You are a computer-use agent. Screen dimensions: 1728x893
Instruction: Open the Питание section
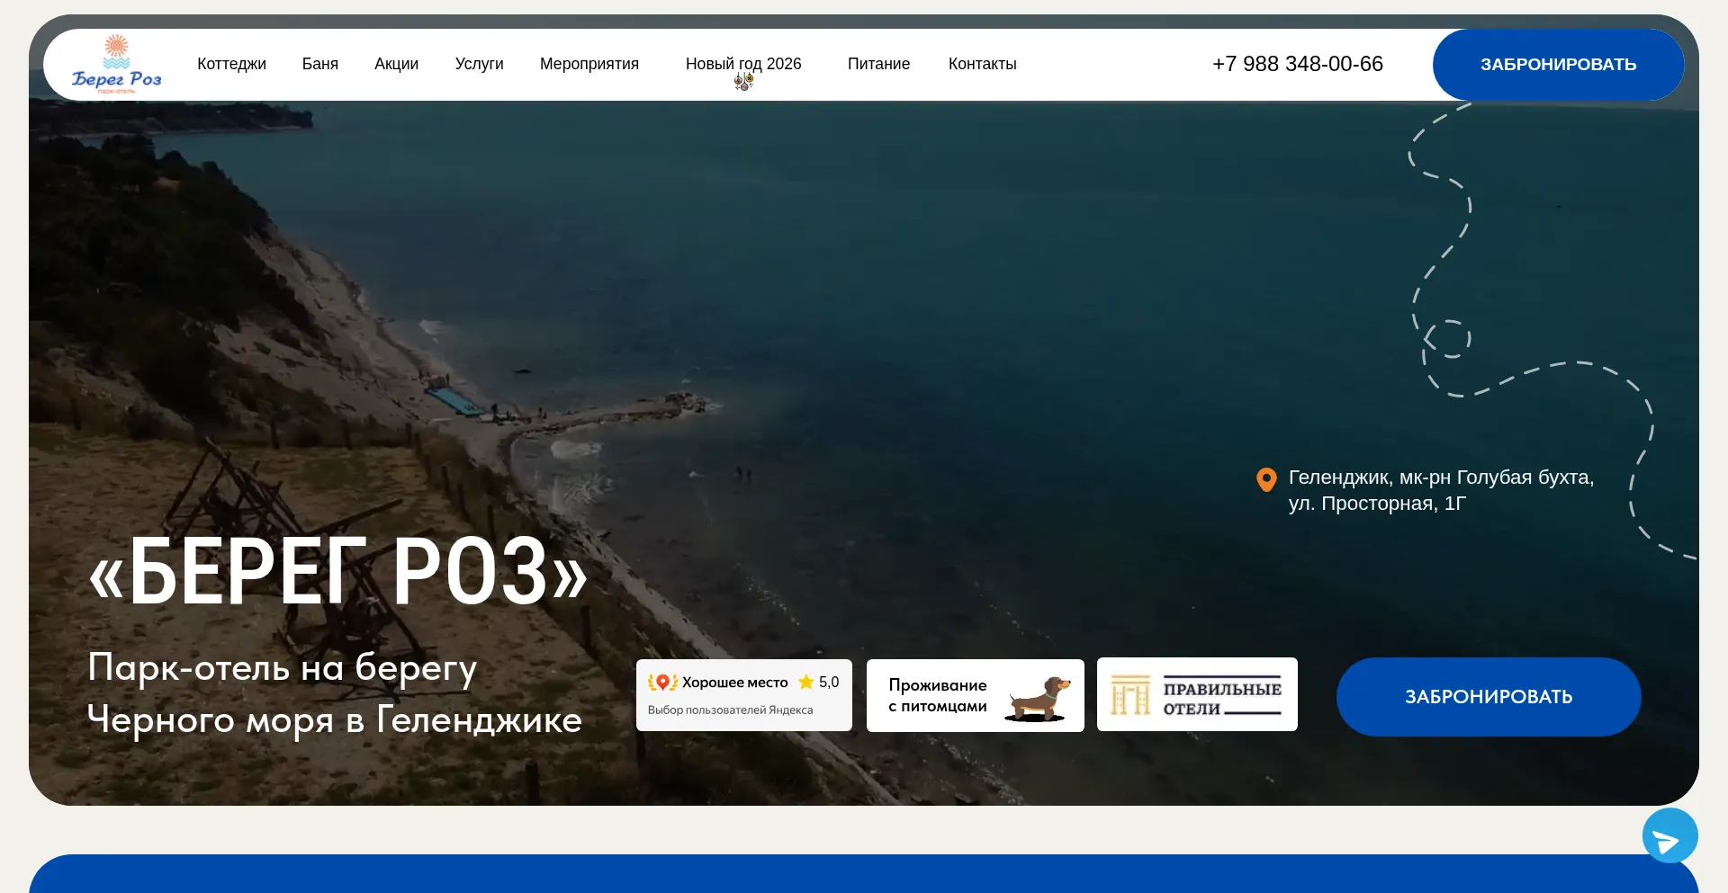878,64
